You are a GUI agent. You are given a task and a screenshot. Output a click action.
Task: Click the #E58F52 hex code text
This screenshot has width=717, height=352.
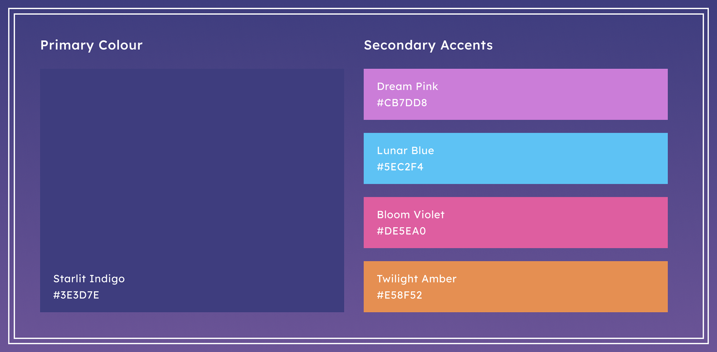point(400,295)
